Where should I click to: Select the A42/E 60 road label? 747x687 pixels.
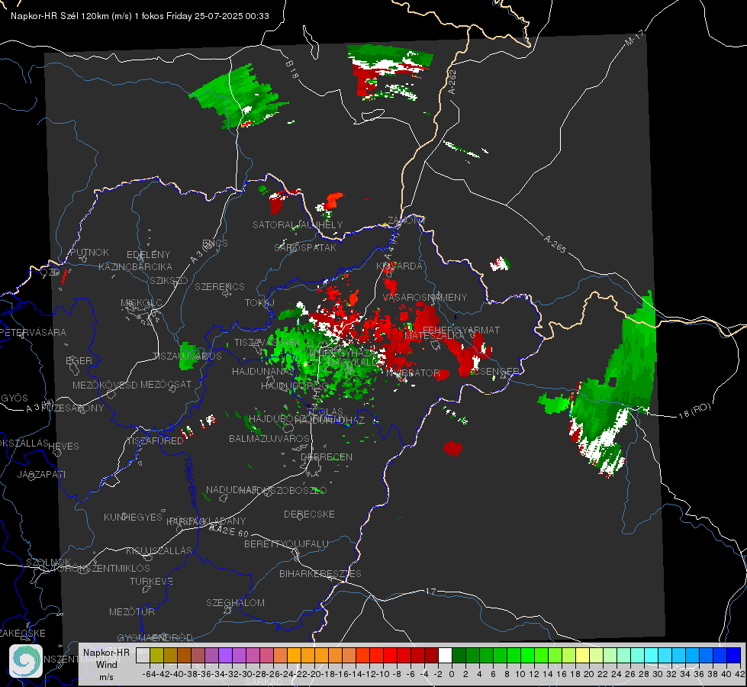point(229,530)
